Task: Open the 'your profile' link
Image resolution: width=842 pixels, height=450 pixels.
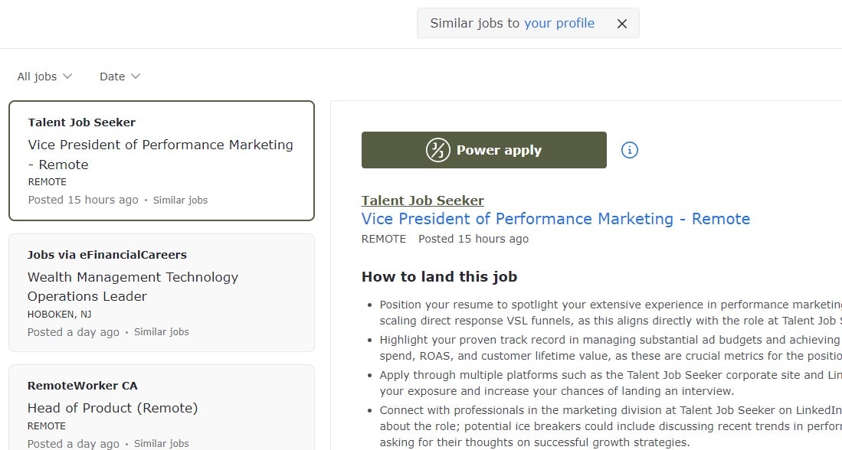Action: click(559, 23)
